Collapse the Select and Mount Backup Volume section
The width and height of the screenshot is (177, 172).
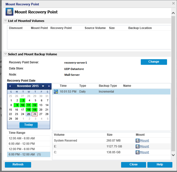(x=5, y=54)
